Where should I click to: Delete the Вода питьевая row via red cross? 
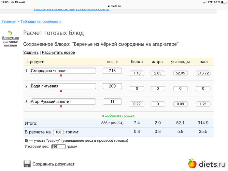click(x=61, y=91)
